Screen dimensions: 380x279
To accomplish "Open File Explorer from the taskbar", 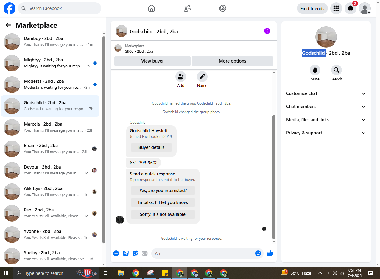I will coord(121,273).
